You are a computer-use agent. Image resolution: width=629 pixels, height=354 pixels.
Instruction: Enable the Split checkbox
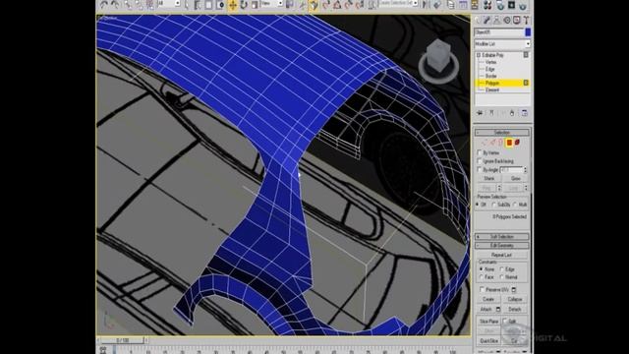[505, 322]
